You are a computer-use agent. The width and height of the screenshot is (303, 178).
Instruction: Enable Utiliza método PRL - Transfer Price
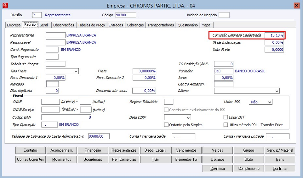click(226, 125)
